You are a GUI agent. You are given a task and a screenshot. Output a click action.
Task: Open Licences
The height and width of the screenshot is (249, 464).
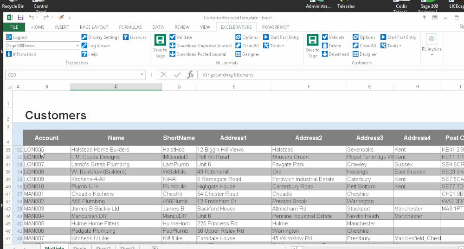pos(135,37)
